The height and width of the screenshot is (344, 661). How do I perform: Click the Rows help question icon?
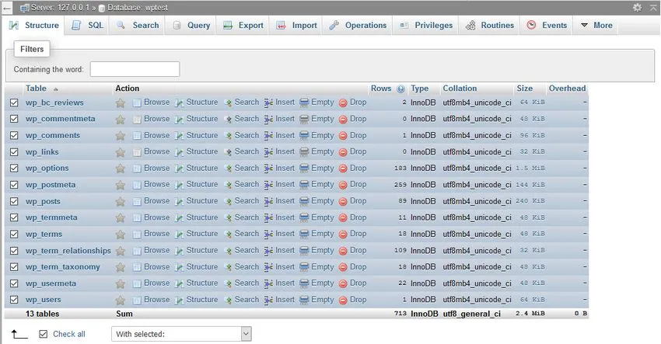(x=400, y=89)
